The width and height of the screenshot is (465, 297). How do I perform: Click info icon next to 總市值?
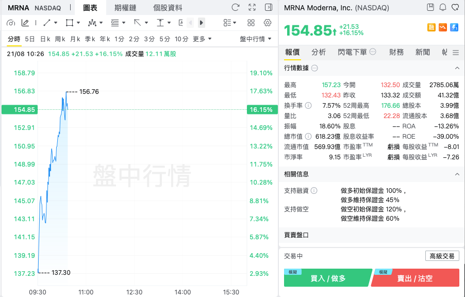[x=308, y=136]
